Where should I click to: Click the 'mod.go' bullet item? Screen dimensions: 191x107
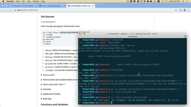click(61, 50)
